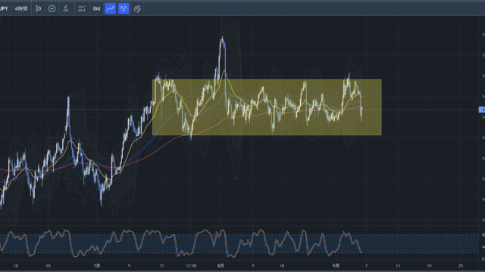Click the JPY currency pair selector
This screenshot has width=485, height=272.
tap(4, 8)
